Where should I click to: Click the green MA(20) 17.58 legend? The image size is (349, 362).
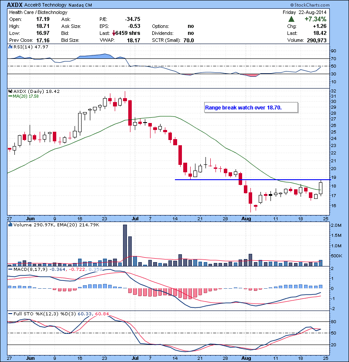23,96
